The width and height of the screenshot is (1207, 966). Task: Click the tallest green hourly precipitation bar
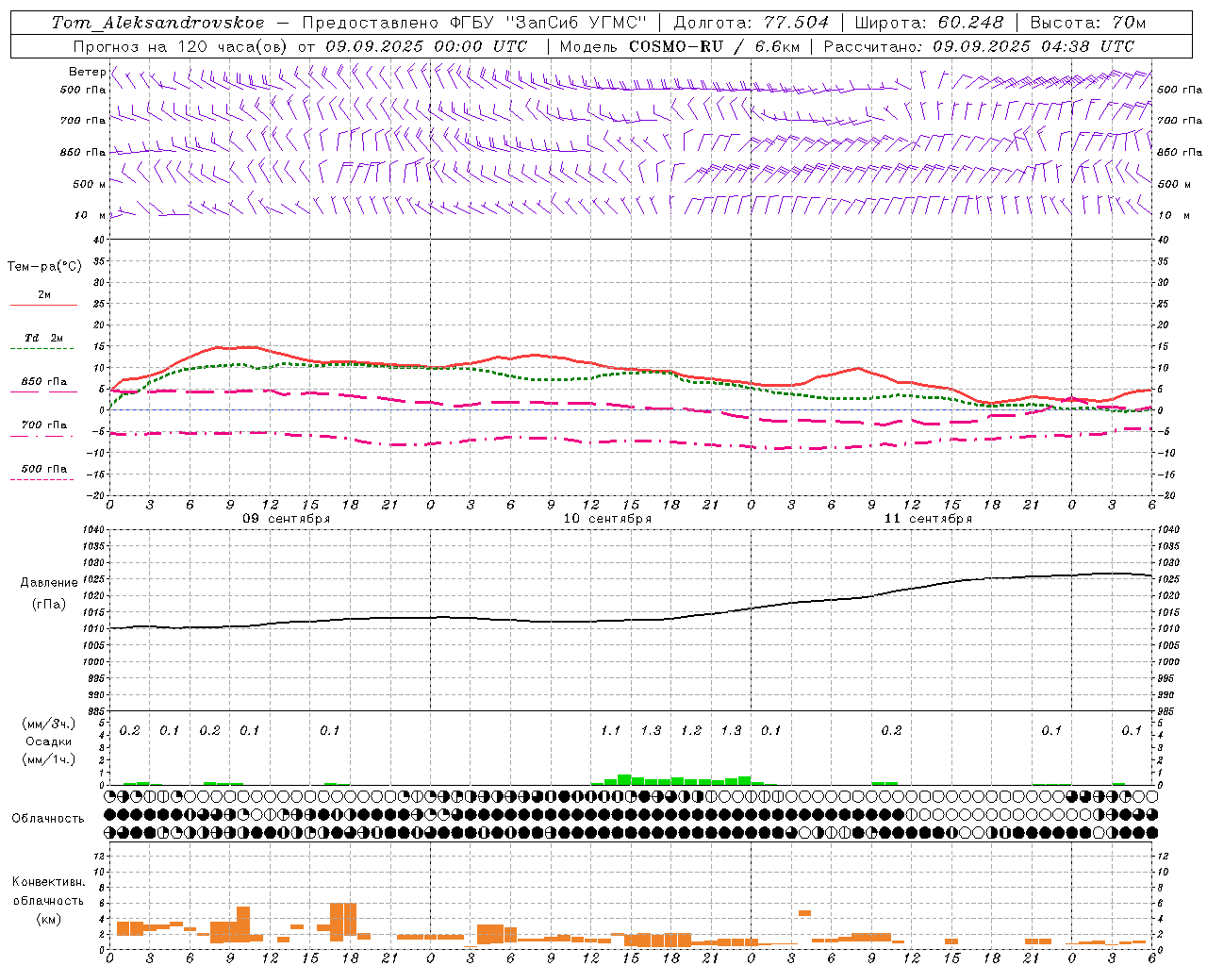[x=624, y=779]
